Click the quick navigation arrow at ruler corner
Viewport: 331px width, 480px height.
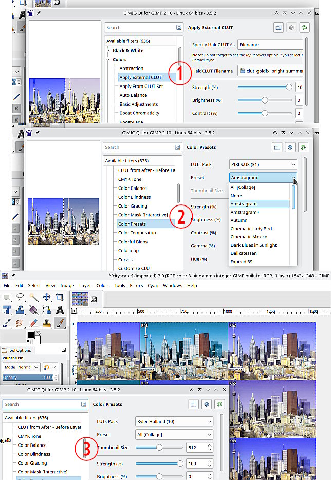pos(73,311)
